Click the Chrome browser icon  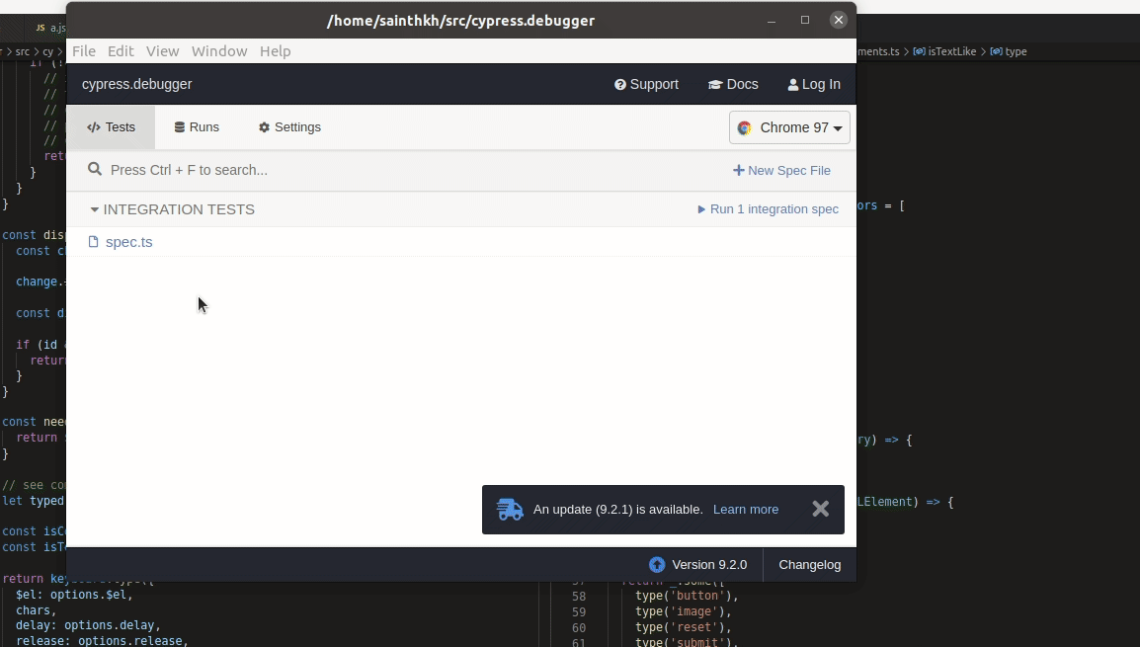tap(744, 127)
